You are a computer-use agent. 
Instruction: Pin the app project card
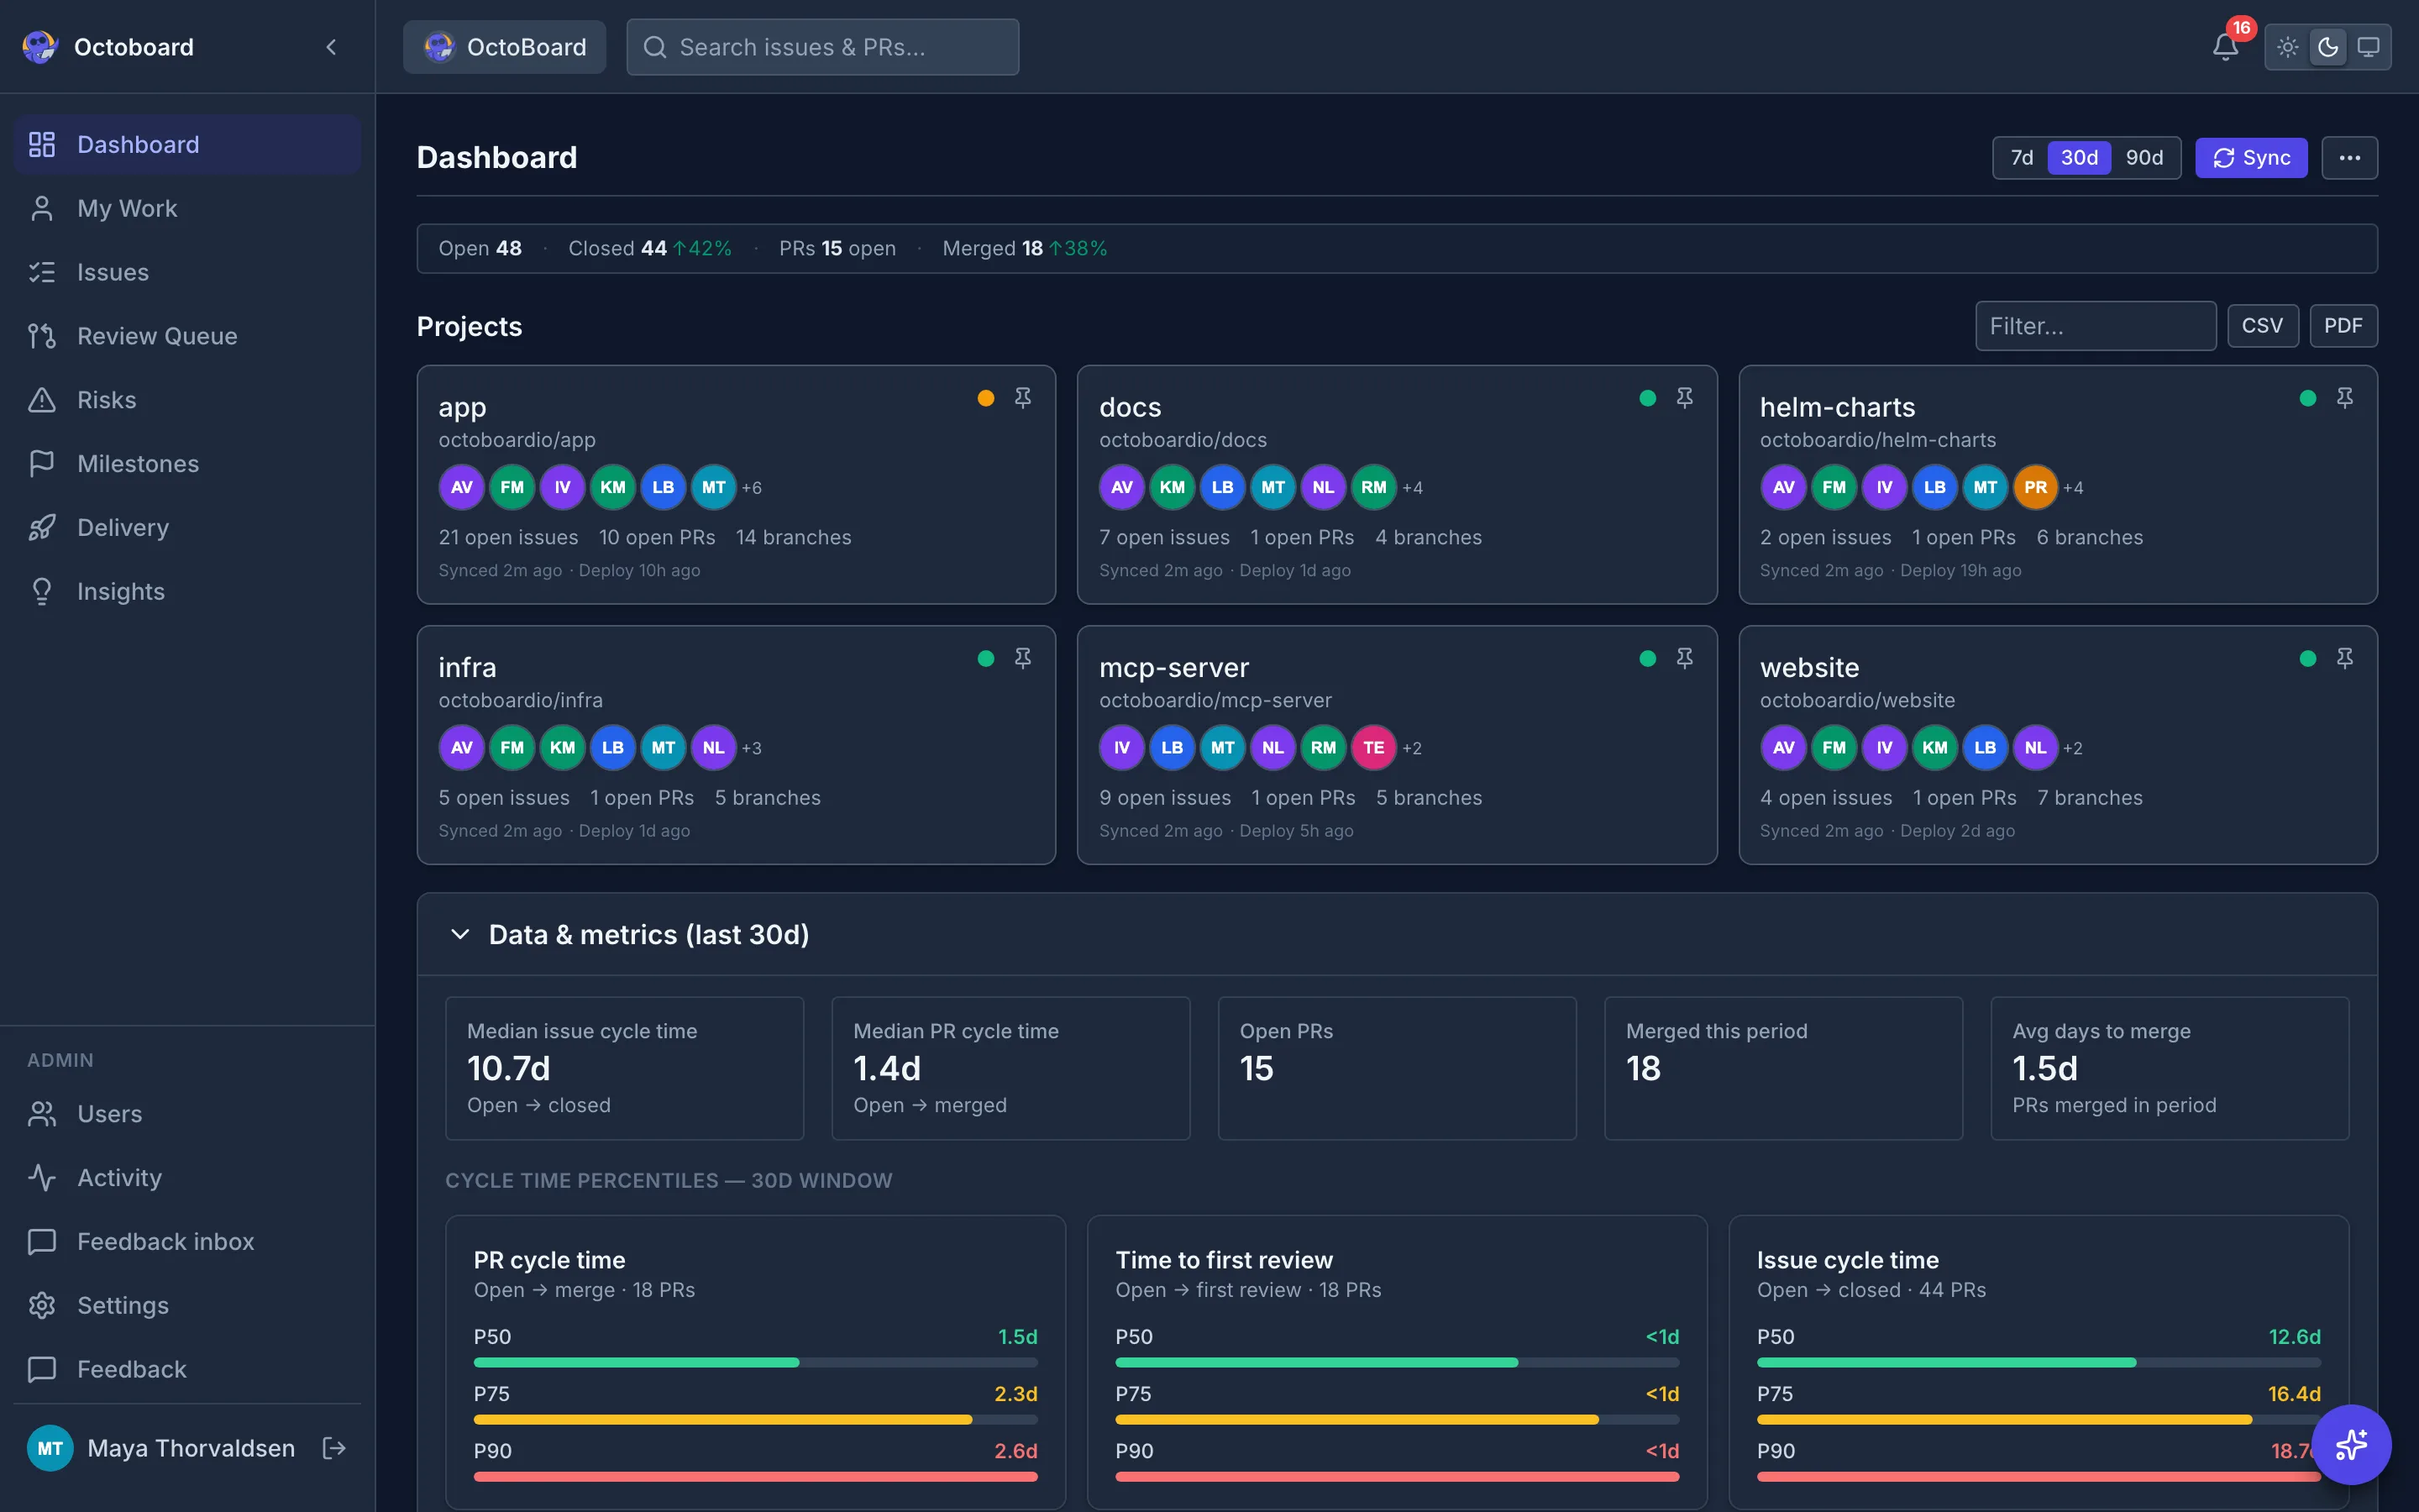click(x=1022, y=398)
